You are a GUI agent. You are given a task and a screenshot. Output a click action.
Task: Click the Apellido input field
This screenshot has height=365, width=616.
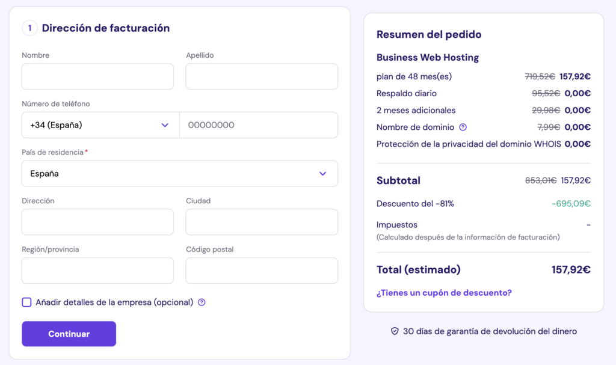pyautogui.click(x=261, y=76)
